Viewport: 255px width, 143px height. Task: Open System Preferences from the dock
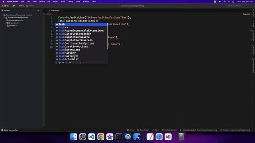82,137
